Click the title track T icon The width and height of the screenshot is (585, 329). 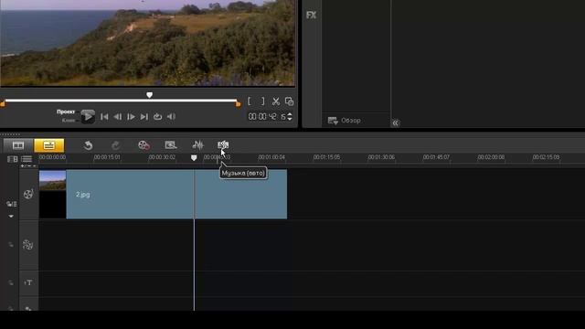point(28,282)
